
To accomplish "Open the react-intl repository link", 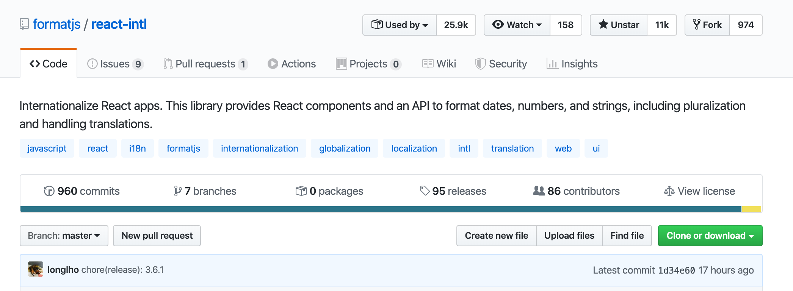I will click(119, 24).
